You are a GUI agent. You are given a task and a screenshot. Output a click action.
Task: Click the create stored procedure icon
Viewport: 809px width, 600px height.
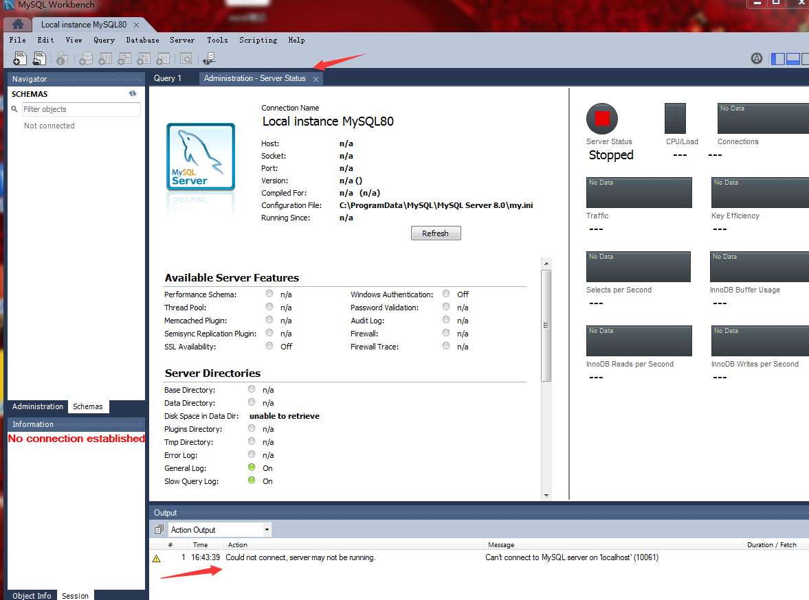[x=144, y=59]
